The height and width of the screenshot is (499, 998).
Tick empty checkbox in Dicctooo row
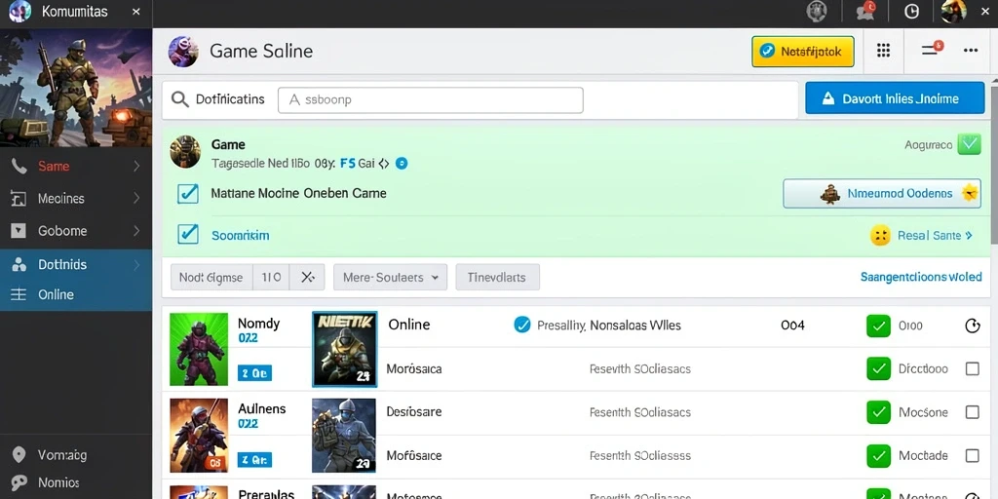coord(973,368)
